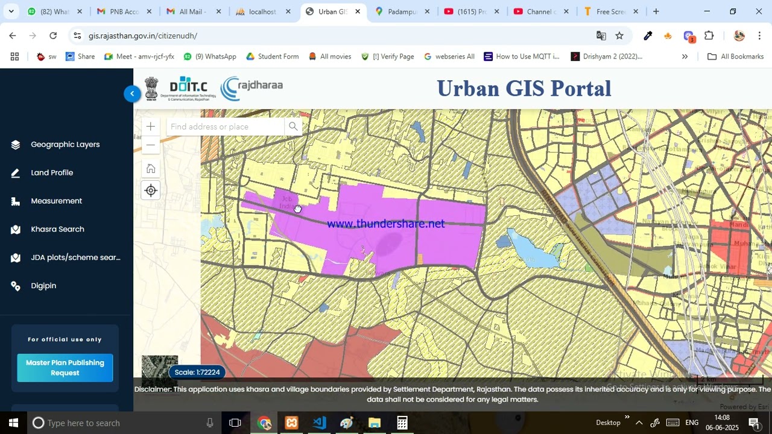Open a new browser tab

point(656,11)
